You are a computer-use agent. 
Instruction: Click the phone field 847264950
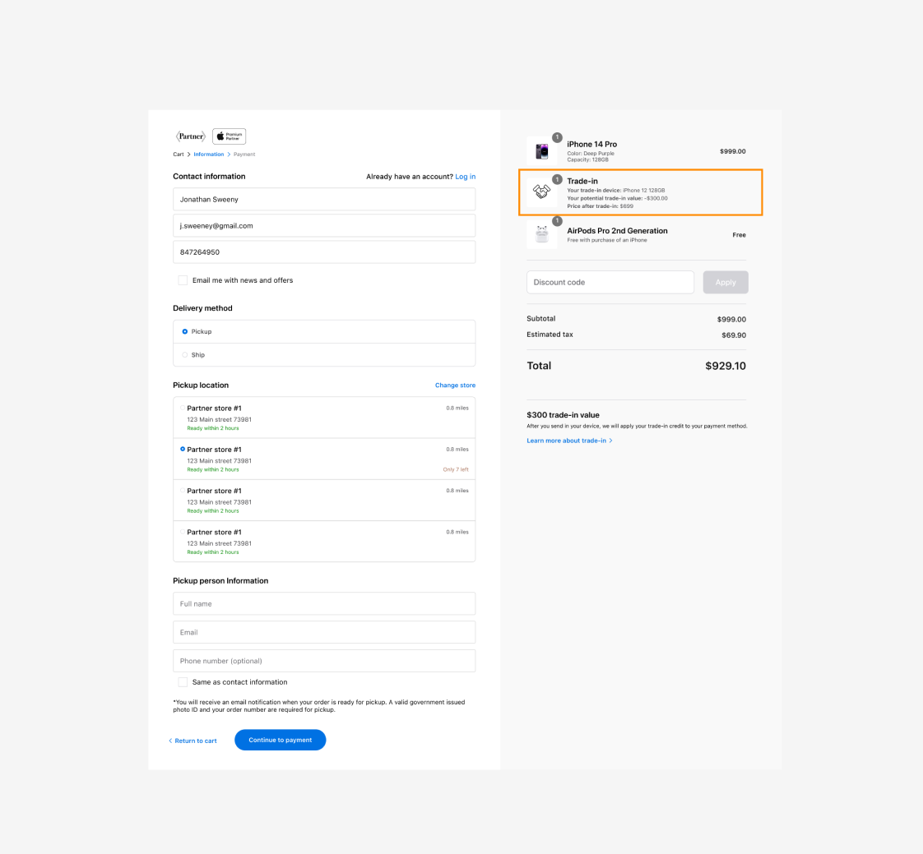pos(324,252)
